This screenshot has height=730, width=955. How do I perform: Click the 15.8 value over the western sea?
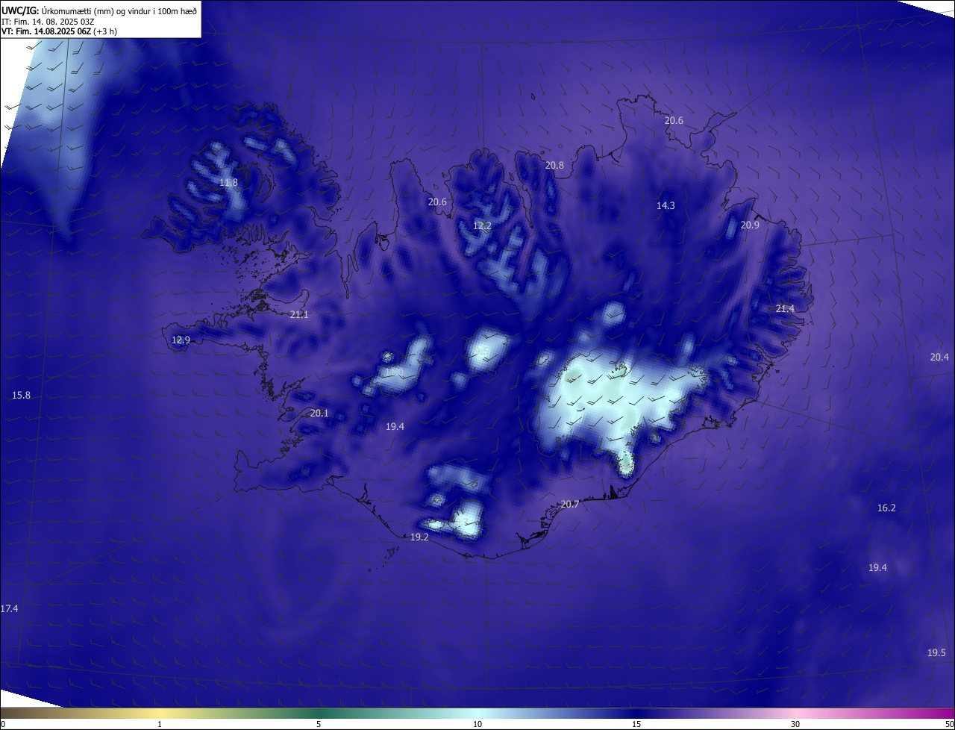(21, 395)
